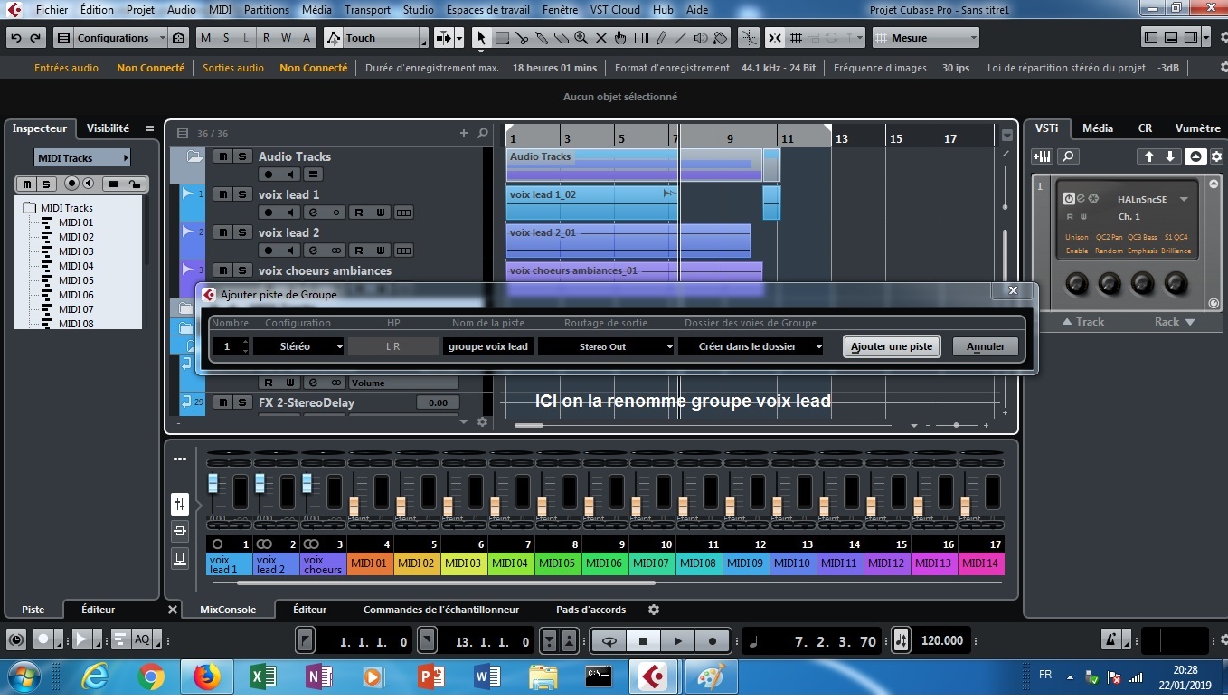The image size is (1228, 700).
Task: Open the HALnSncSE instrument dropdown arrow
Action: pyautogui.click(x=1184, y=199)
